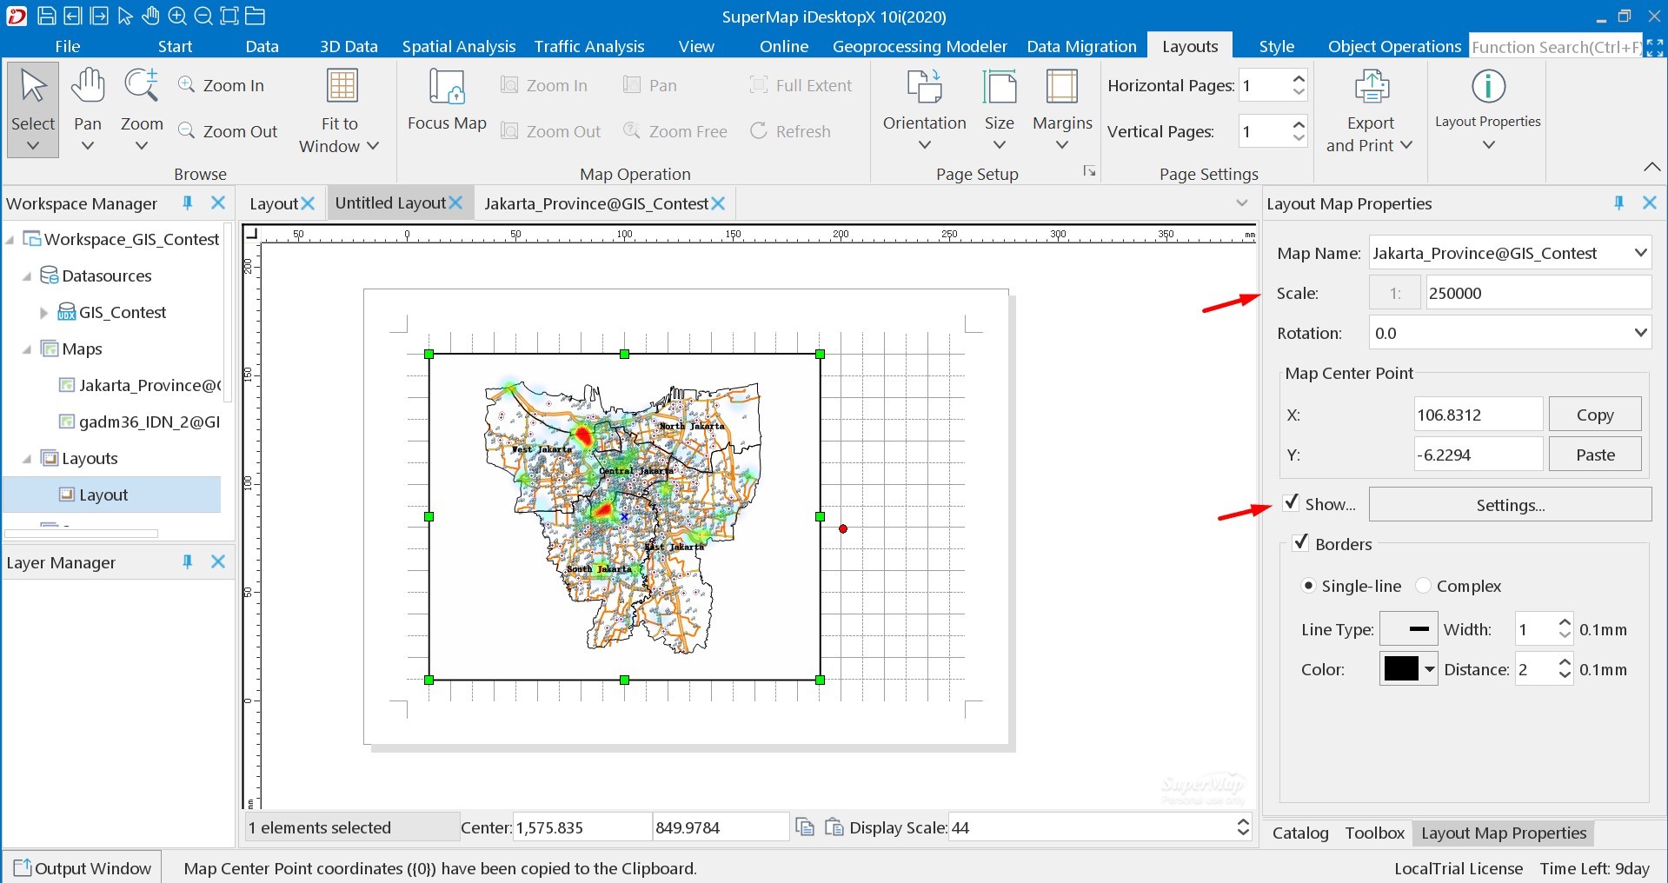
Task: Pin the Layer Manager panel
Action: pos(187,561)
